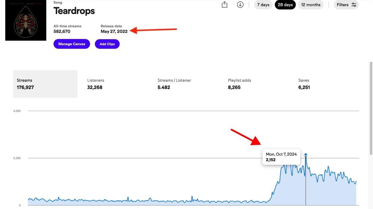Viewport: 373px width, 209px height.
Task: Select the 28 days time range
Action: [x=285, y=5]
